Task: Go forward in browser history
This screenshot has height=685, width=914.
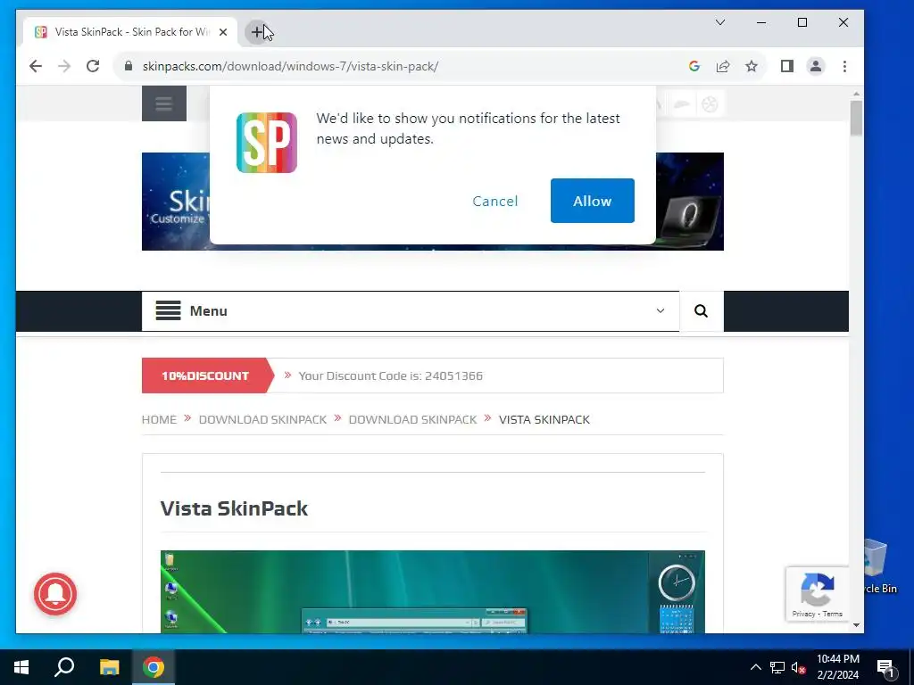Action: tap(64, 66)
